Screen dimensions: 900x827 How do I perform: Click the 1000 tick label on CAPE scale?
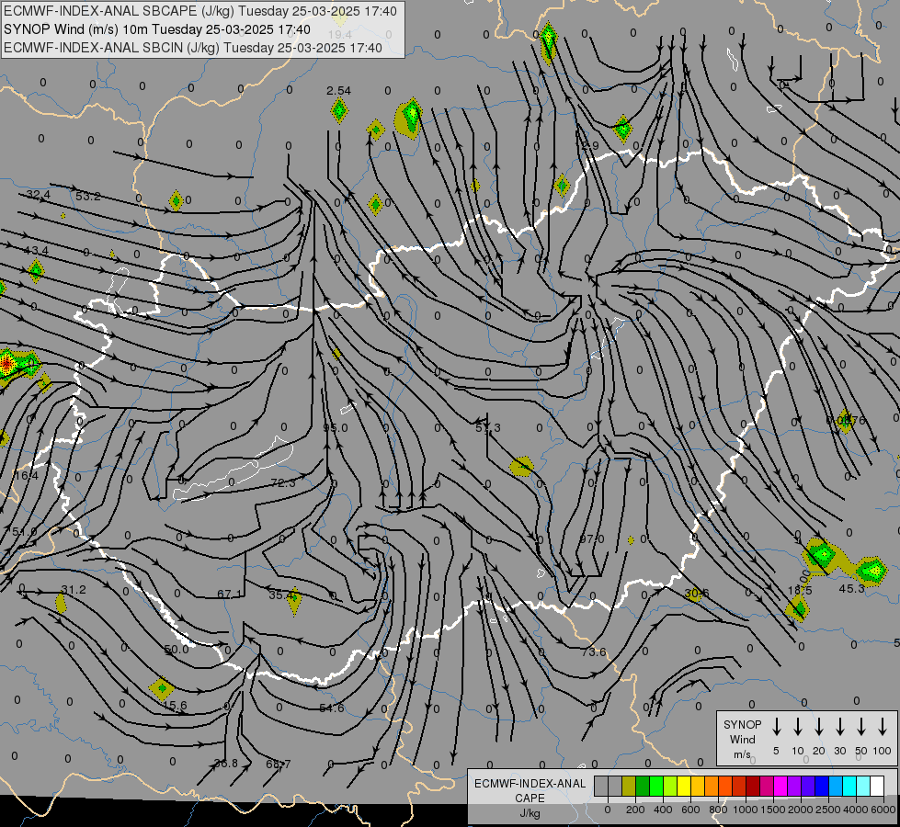745,810
